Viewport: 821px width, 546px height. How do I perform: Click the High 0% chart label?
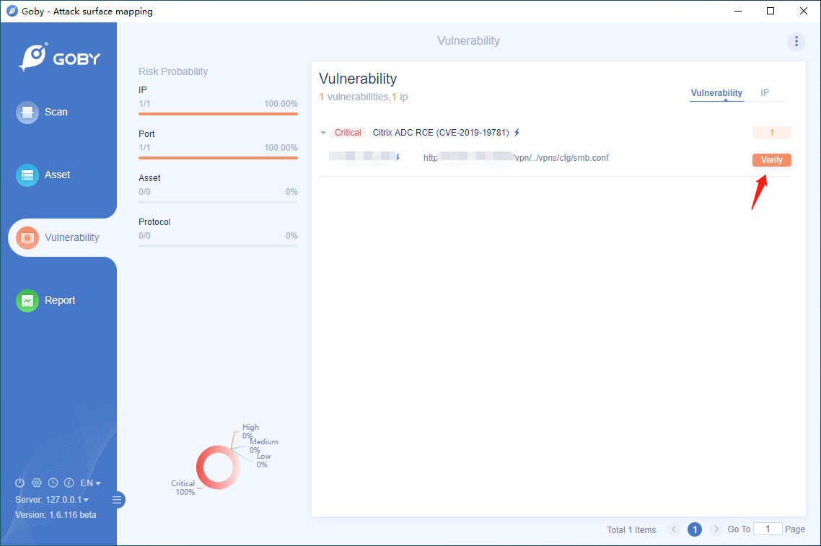point(250,431)
